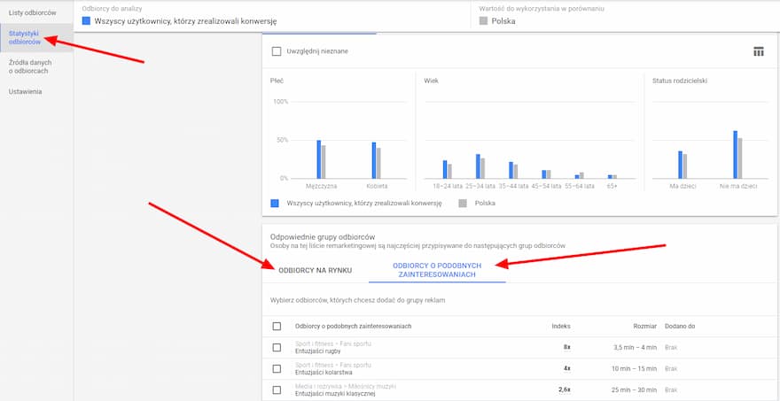This screenshot has height=401, width=780.
Task: Click the Rozmiar column header
Action: click(644, 327)
